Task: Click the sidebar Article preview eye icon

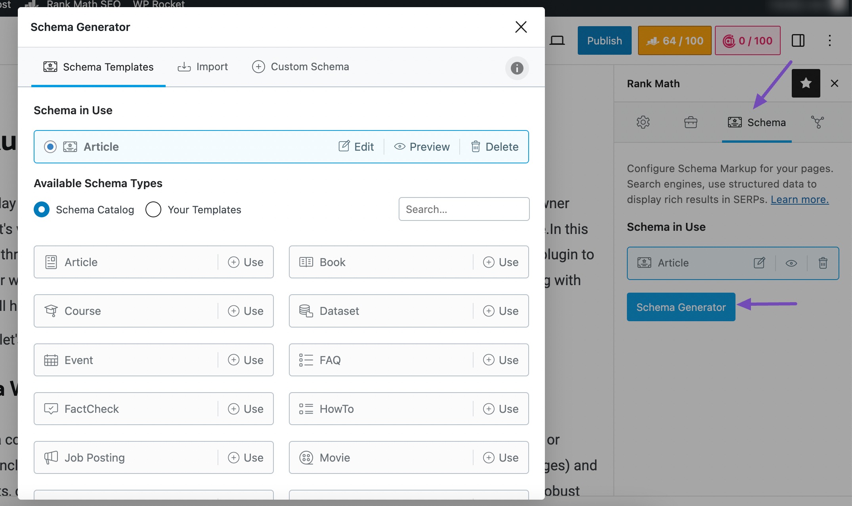Action: click(x=791, y=263)
